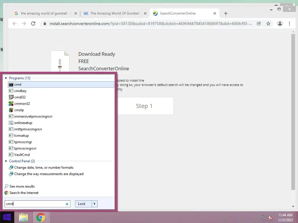
Task: Click Chrome icon in taskbar
Action: click(x=40, y=217)
